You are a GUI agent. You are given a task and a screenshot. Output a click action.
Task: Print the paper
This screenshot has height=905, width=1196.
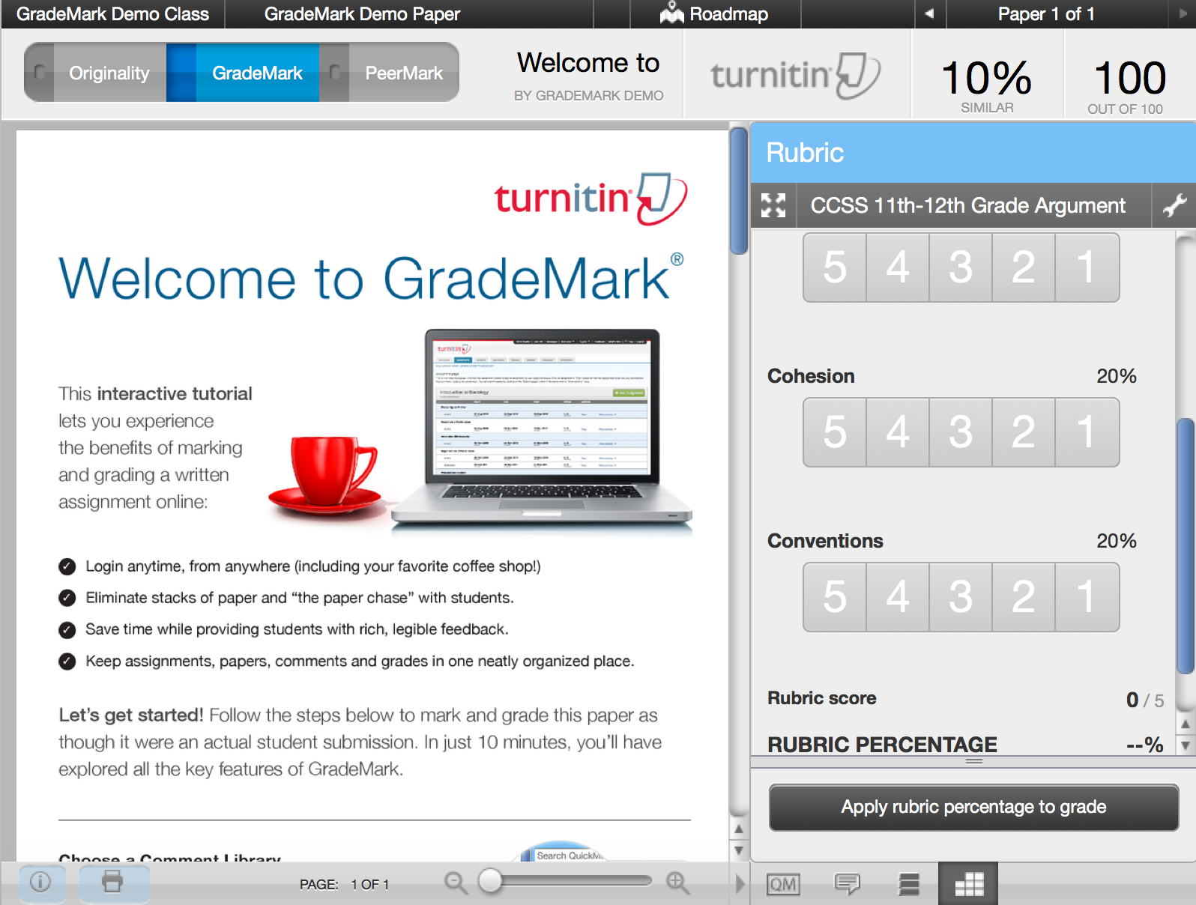[x=112, y=882]
